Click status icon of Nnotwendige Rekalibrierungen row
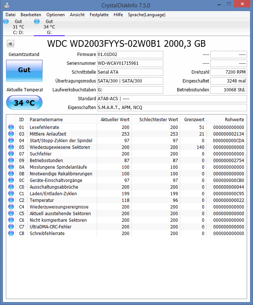This screenshot has width=253, height=305. 11,173
